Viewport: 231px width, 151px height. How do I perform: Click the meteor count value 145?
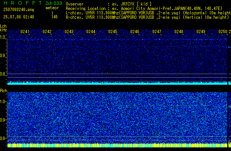point(54,17)
